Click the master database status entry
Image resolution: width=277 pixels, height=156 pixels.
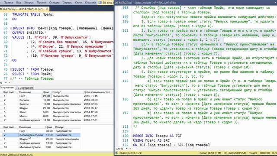pyautogui.click(x=253, y=153)
